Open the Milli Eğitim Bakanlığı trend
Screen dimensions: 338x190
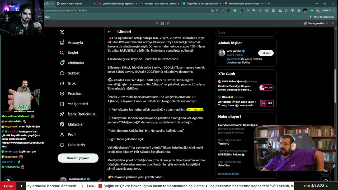click(x=231, y=154)
